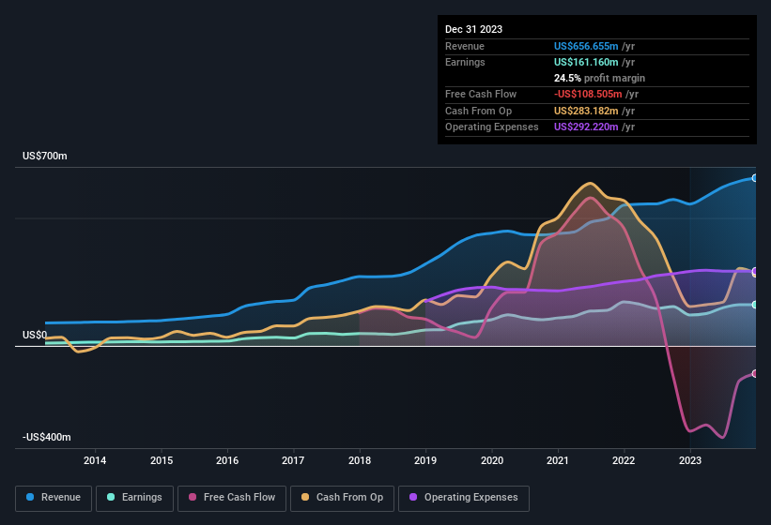Click the Free Cash Flow label in tooltip
Screen dimensions: 771x525
click(x=481, y=94)
